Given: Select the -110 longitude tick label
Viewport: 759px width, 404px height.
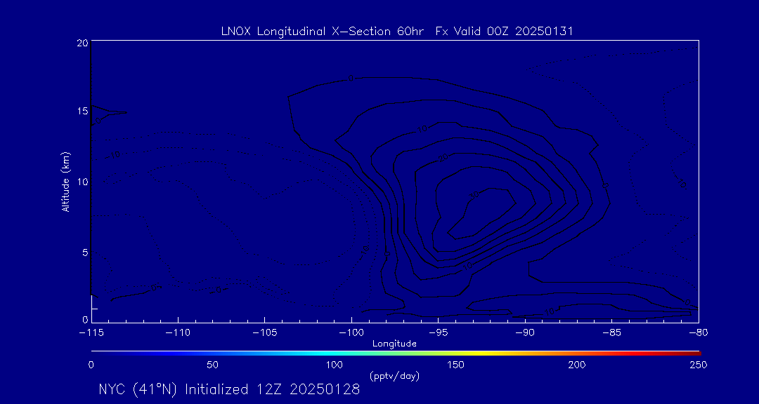Looking at the screenshot, I should point(178,333).
